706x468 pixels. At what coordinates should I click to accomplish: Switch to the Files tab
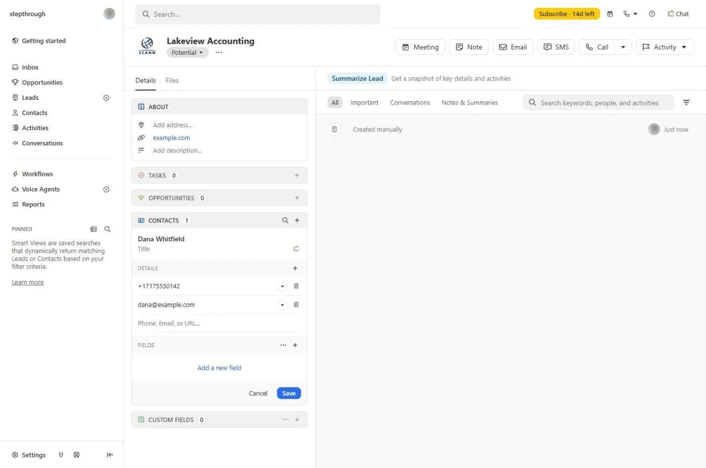click(172, 80)
